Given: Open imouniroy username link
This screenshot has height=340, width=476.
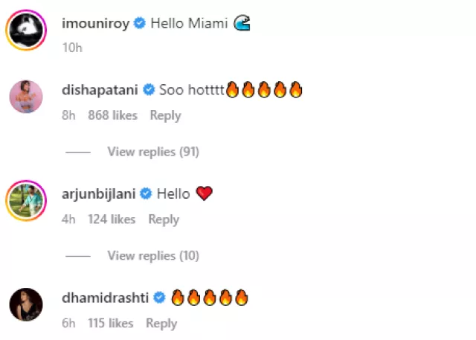Looking at the screenshot, I should tap(96, 24).
